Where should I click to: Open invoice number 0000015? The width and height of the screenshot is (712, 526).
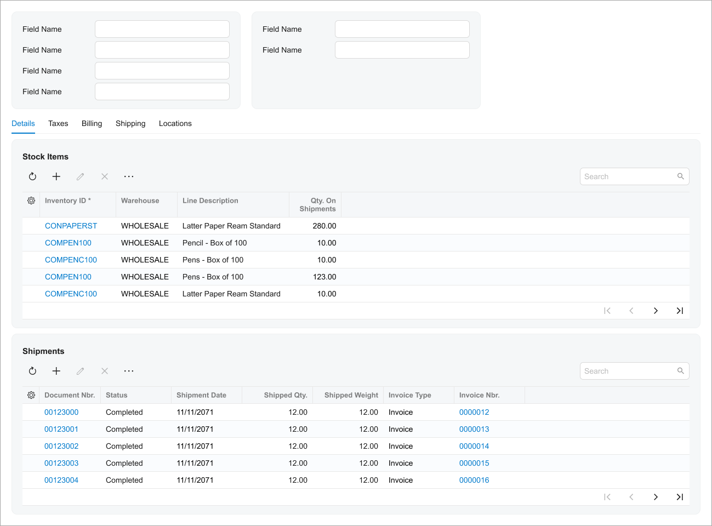pos(474,463)
